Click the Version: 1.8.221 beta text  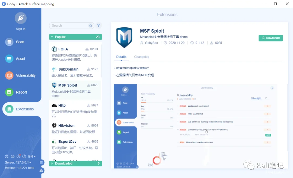point(20,168)
